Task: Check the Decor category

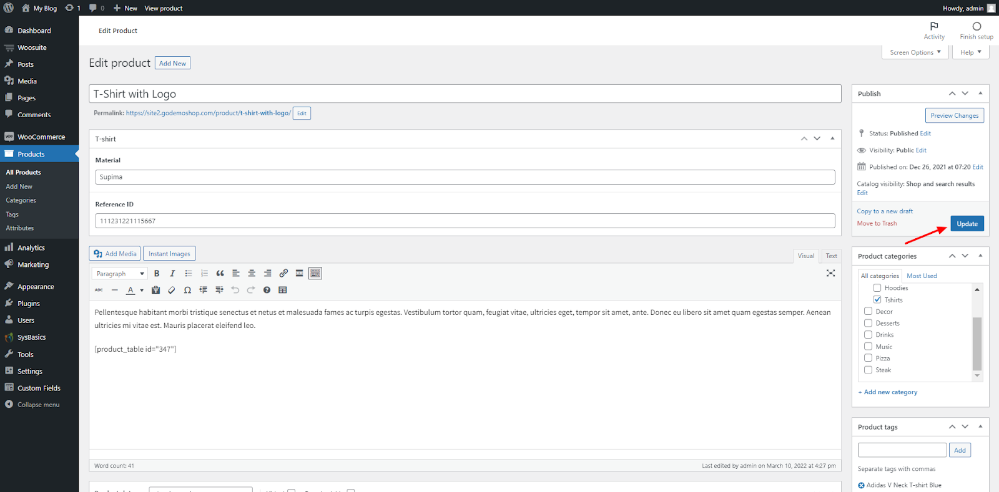Action: coord(868,311)
